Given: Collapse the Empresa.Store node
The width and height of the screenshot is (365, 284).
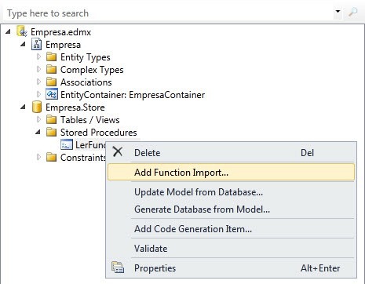Looking at the screenshot, I should [24, 107].
